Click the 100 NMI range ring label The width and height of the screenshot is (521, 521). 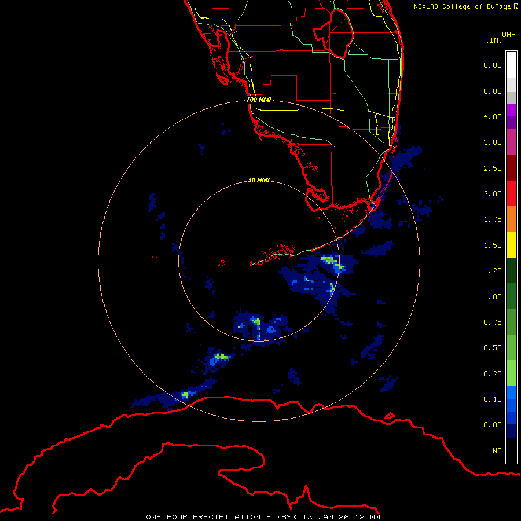[259, 100]
